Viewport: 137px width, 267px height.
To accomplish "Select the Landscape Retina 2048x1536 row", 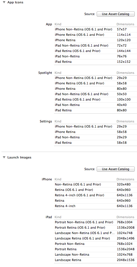I will [x=96, y=260].
